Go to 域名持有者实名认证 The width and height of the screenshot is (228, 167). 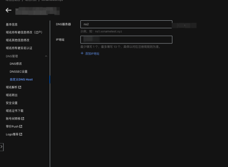point(19,48)
